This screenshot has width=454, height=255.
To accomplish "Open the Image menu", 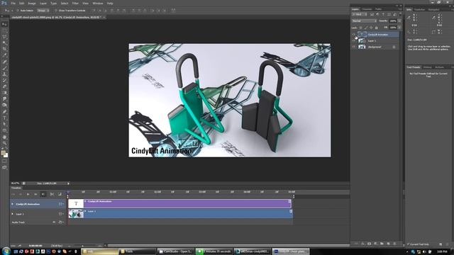I will pos(32,3).
